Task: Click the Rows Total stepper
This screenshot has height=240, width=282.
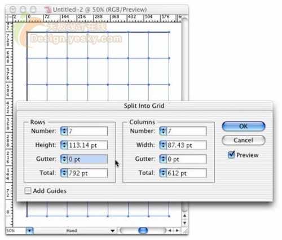Action: pos(64,173)
